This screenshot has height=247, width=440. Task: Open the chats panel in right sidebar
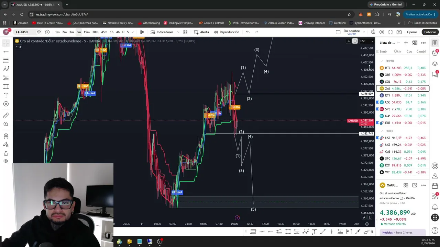tap(435, 74)
